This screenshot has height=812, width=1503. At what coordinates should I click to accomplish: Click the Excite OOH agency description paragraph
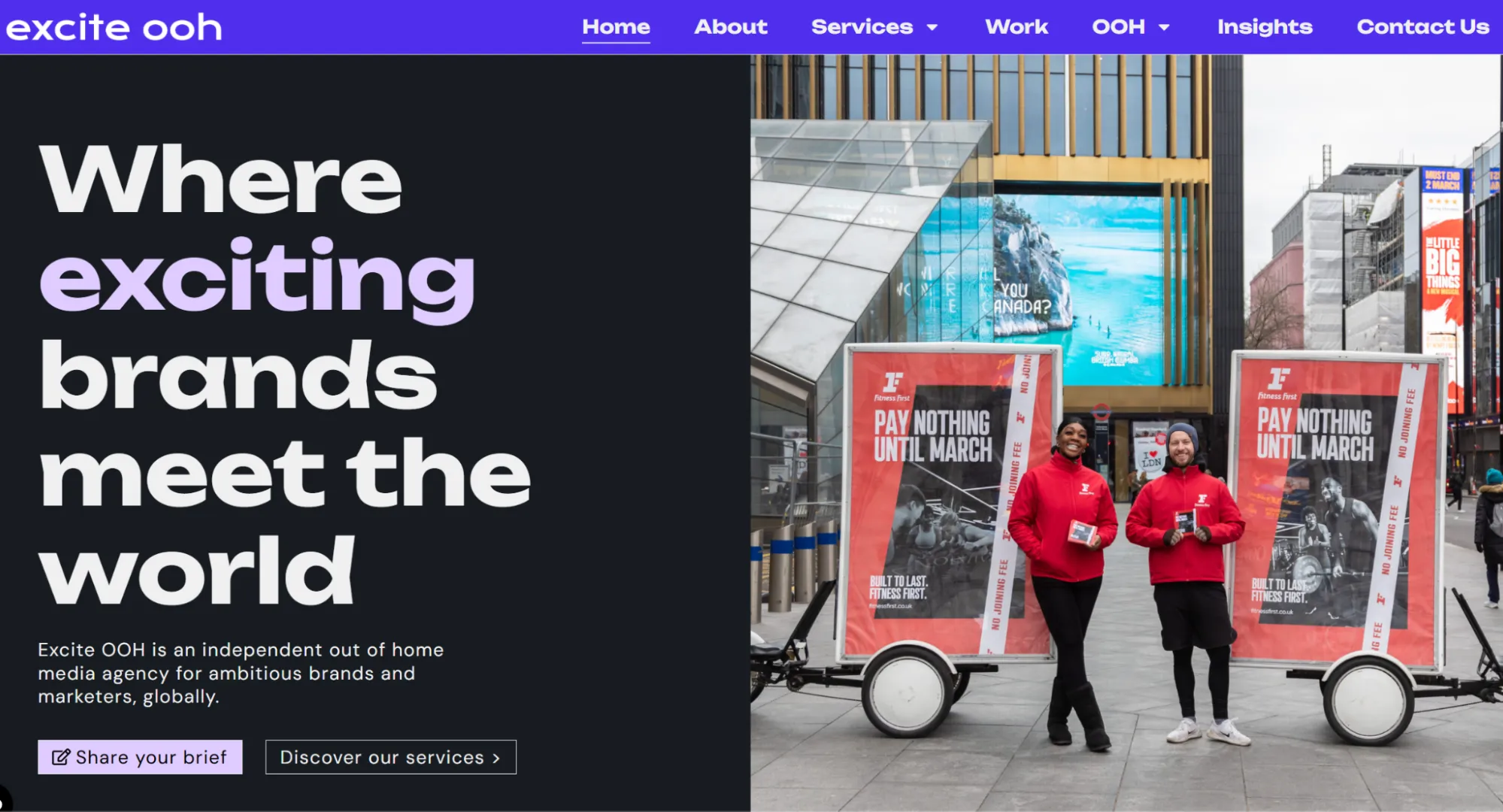[241, 673]
